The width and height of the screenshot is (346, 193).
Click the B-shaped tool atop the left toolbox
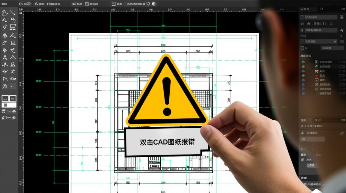pyautogui.click(x=5, y=13)
